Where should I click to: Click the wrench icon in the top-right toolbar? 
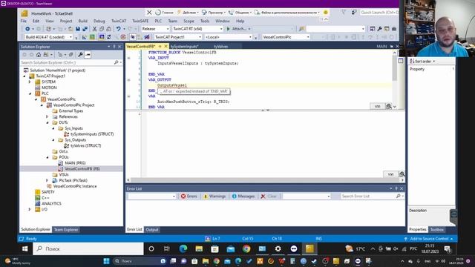(x=379, y=29)
